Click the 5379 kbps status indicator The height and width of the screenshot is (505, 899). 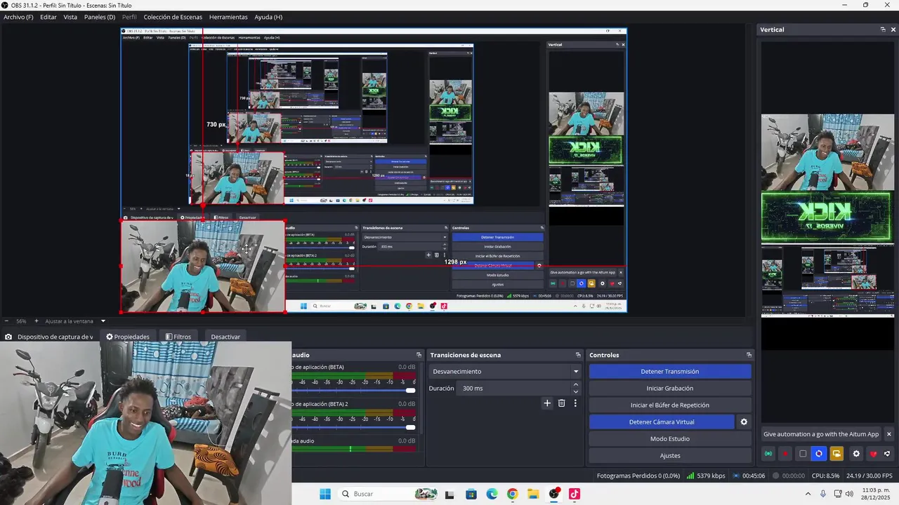tap(706, 476)
